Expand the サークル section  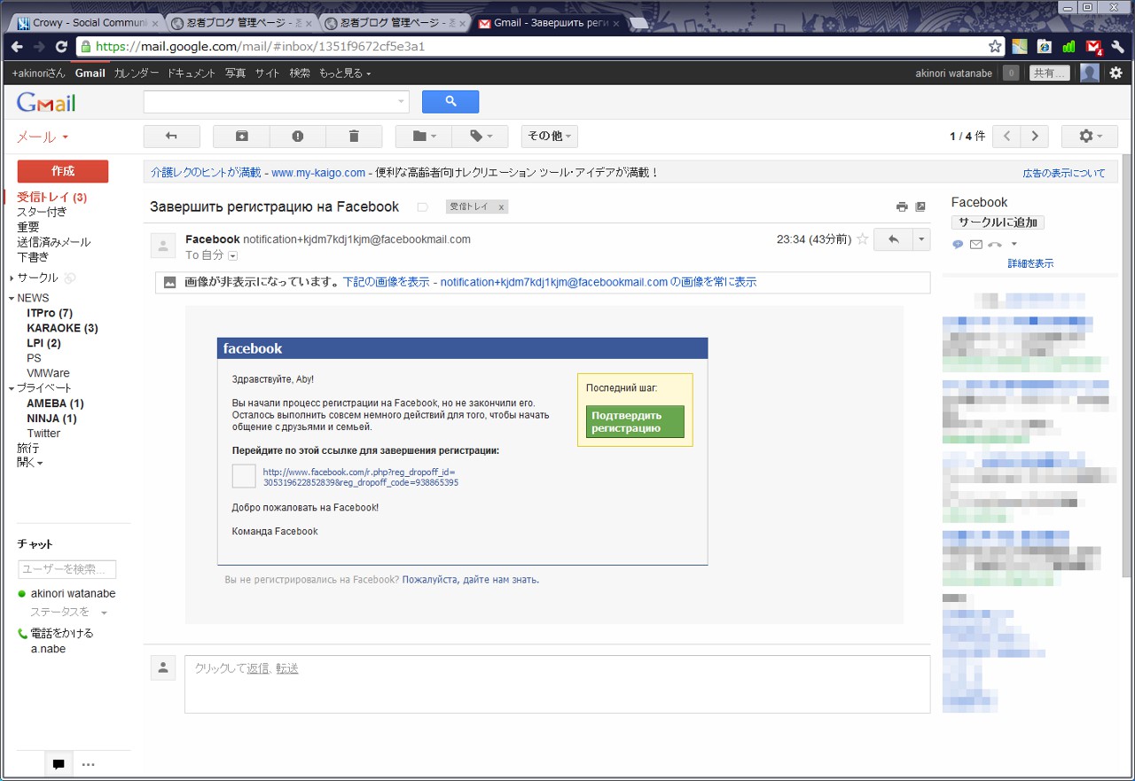[11, 277]
